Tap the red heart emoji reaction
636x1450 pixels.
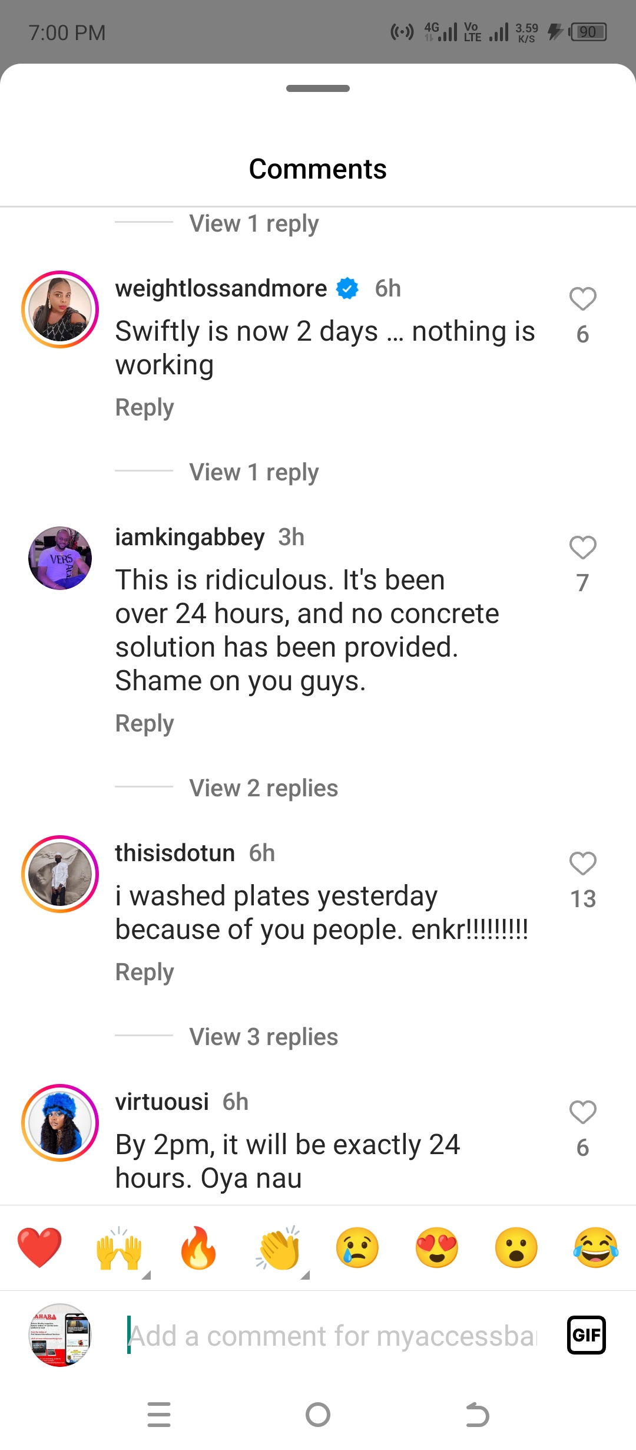tap(39, 1247)
